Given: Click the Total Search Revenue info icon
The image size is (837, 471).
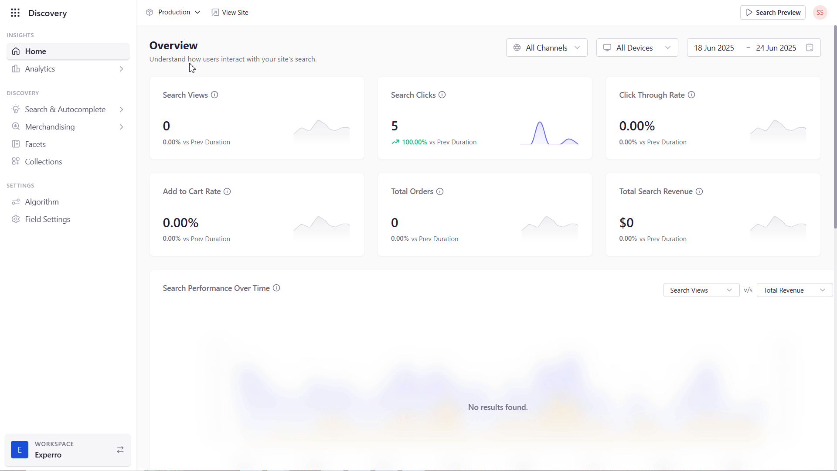Looking at the screenshot, I should click(x=699, y=191).
